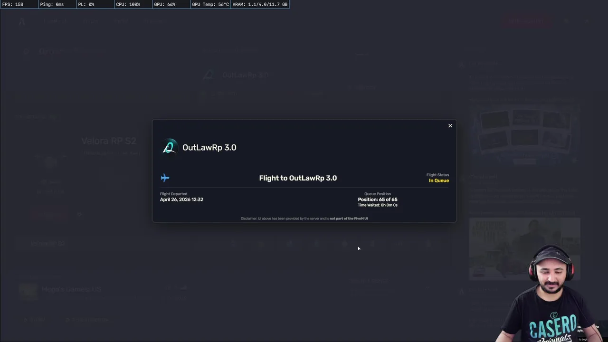
Task: Click the disclaimer text at dialog bottom
Action: tap(304, 218)
